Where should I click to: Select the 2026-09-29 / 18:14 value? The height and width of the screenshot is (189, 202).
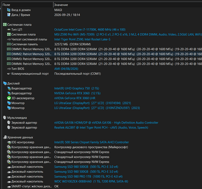(67, 15)
